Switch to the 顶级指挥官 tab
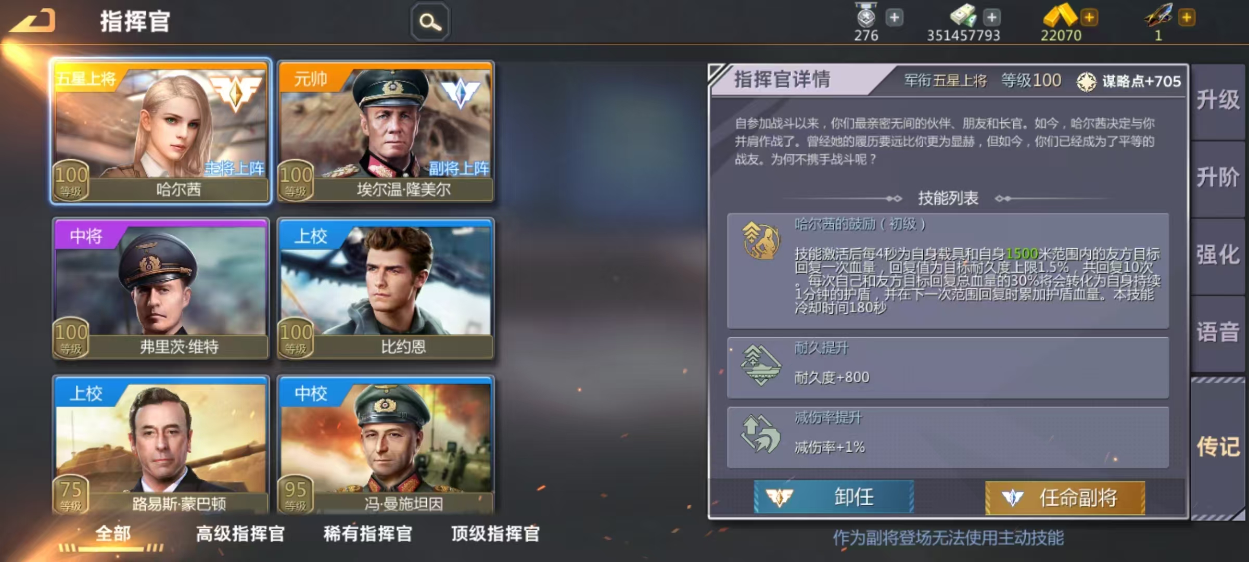This screenshot has width=1249, height=562. coord(495,534)
